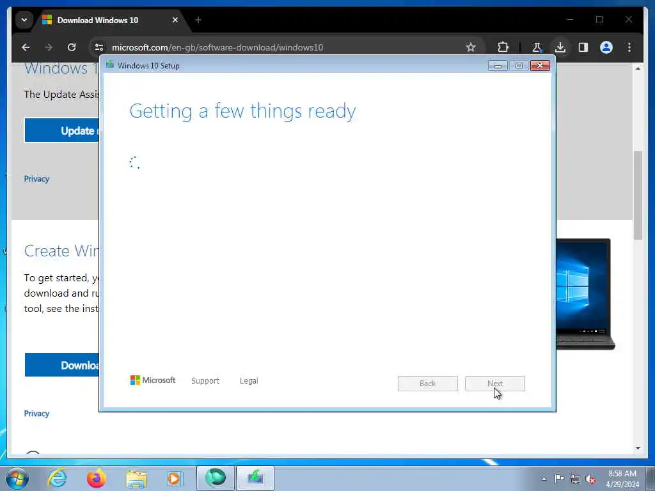
Task: Show Chrome downloads panel
Action: [x=560, y=47]
